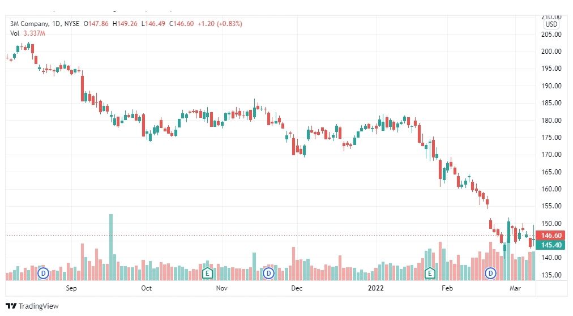Click the dividend marker in mid-November
Image resolution: width=573 pixels, height=316 pixels.
(x=268, y=273)
